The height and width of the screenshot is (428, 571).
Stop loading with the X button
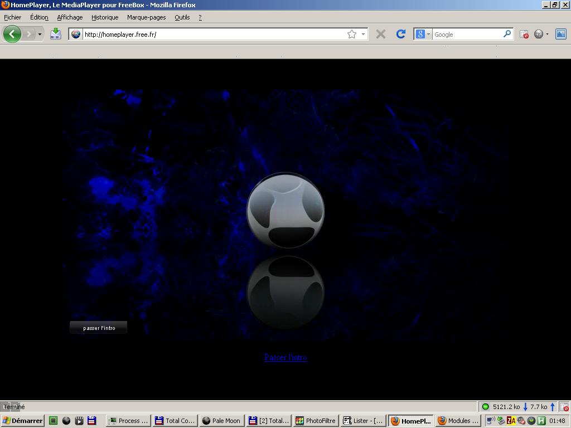(380, 34)
